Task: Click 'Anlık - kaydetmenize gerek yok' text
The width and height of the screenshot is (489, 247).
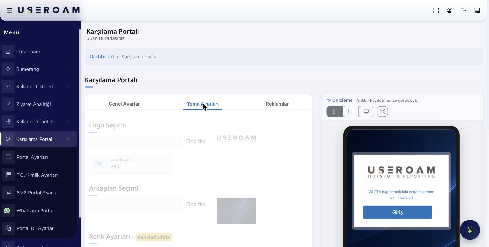Action: (x=386, y=100)
